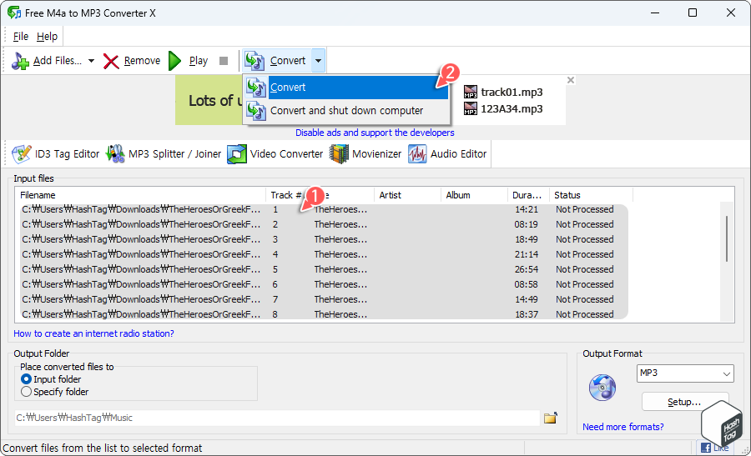Open the MP3 output format combo box
This screenshot has height=456, width=751.
tap(685, 373)
